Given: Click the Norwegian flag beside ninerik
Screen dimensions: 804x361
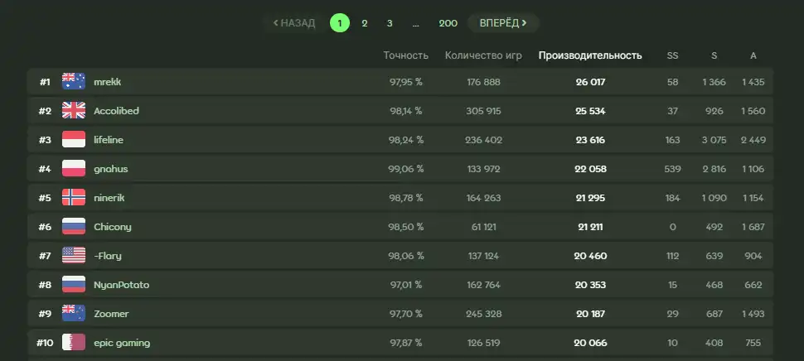Looking at the screenshot, I should (73, 198).
